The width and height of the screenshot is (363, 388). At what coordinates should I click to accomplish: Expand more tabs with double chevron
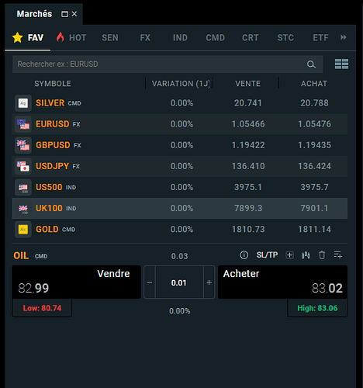tap(344, 37)
